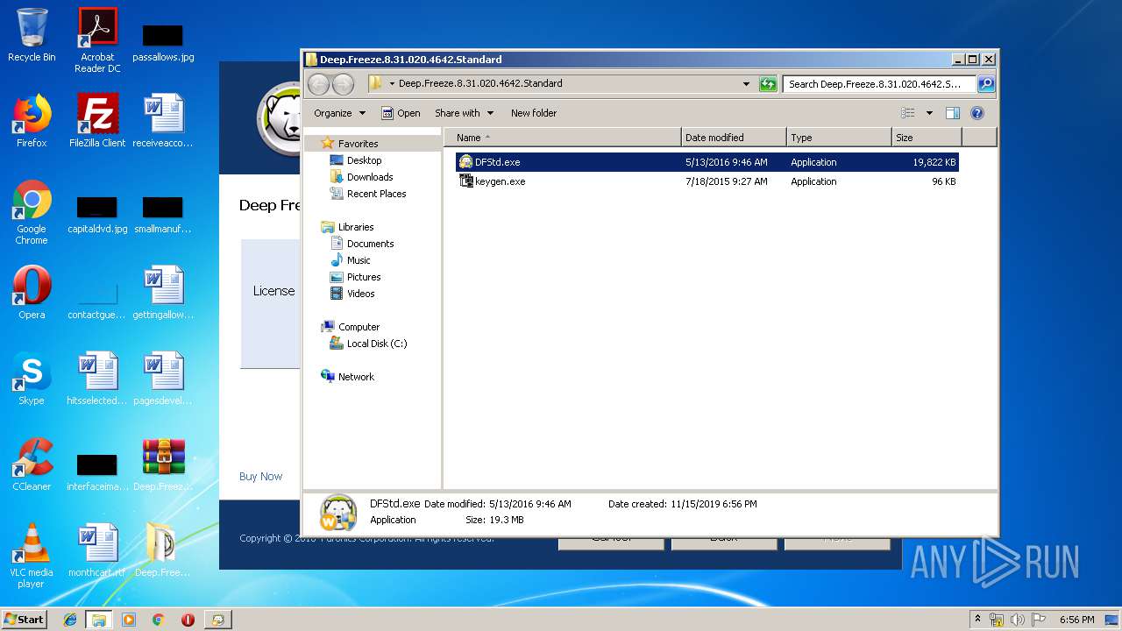Open Desktop in the navigation pane
Image resolution: width=1122 pixels, height=631 pixels.
[x=364, y=160]
